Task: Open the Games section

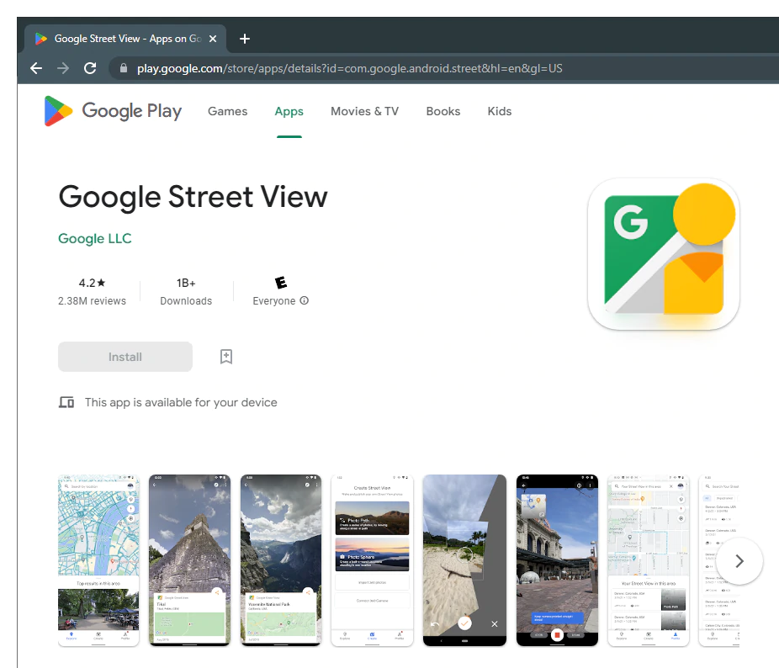Action: tap(227, 110)
